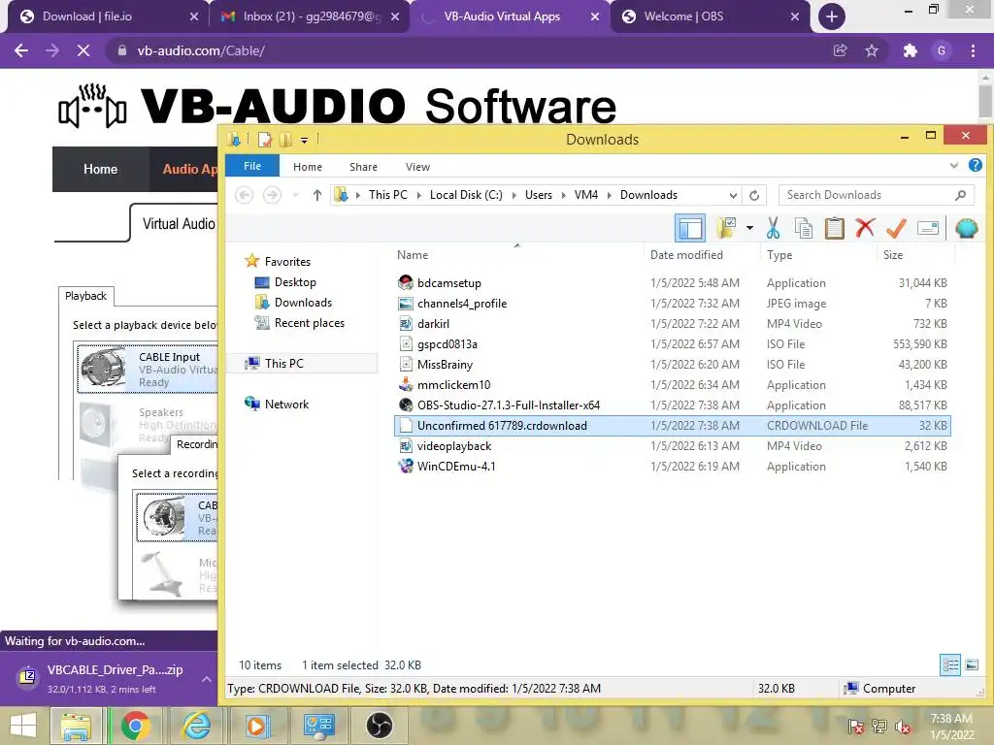This screenshot has height=745, width=994.
Task: Go up one folder level in Explorer
Action: 317,195
